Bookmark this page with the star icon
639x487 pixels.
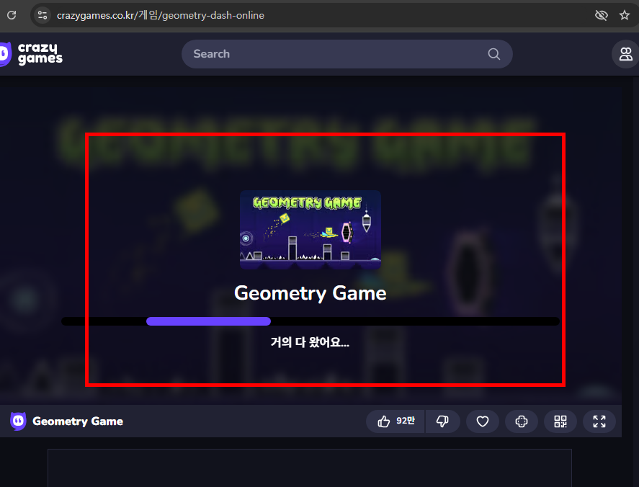pyautogui.click(x=625, y=15)
